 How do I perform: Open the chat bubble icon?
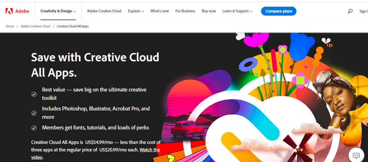click(x=356, y=156)
